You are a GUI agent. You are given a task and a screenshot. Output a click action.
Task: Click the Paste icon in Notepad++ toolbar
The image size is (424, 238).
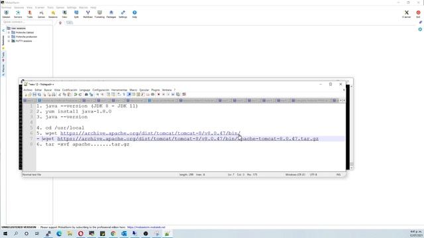(x=69, y=95)
